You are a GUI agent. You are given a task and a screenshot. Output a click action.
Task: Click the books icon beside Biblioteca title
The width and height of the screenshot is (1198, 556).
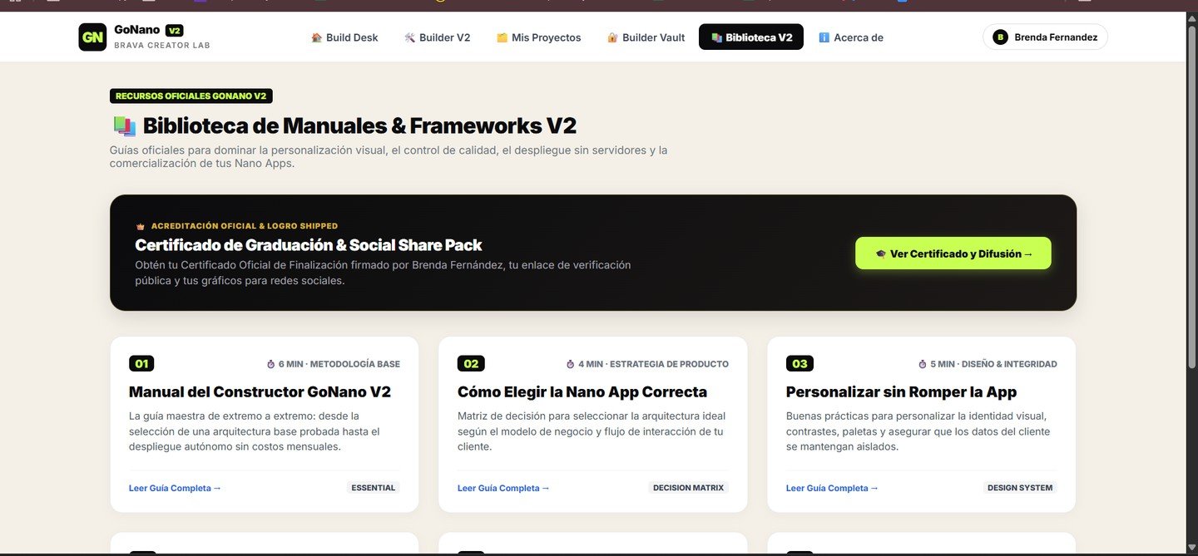(123, 126)
